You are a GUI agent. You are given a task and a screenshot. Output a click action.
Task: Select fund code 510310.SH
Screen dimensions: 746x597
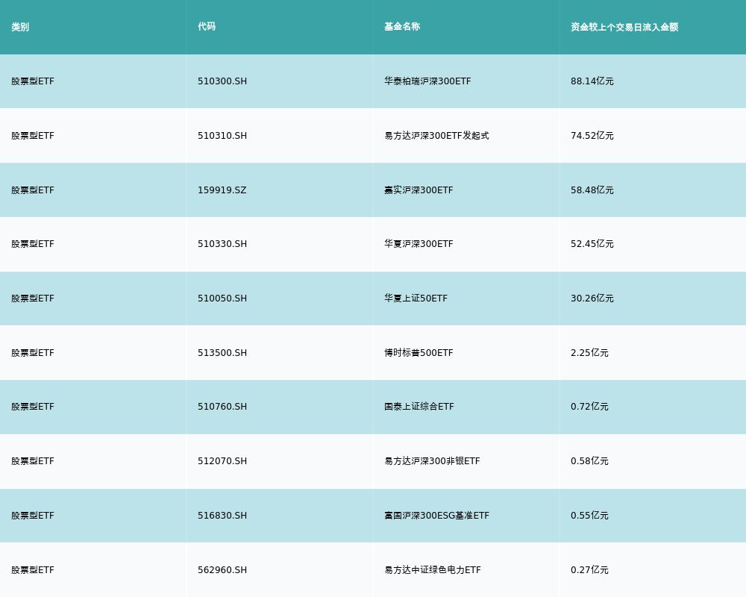[x=222, y=136]
